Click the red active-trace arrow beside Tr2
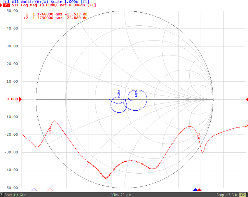The height and width of the screenshot is (197, 248). click(x=1, y=5)
